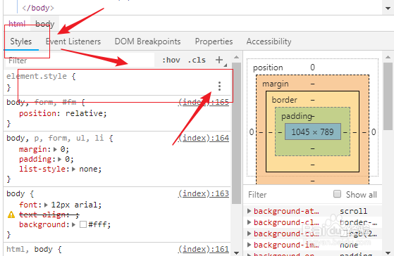The height and width of the screenshot is (256, 394).
Task: Click the 1045 × 789 content box
Action: point(312,132)
